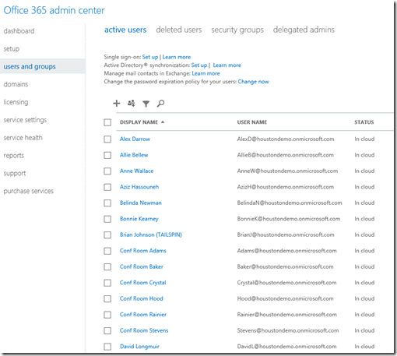This screenshot has height=356, width=397.
Task: Click the USER NAME column header
Action: (x=252, y=122)
